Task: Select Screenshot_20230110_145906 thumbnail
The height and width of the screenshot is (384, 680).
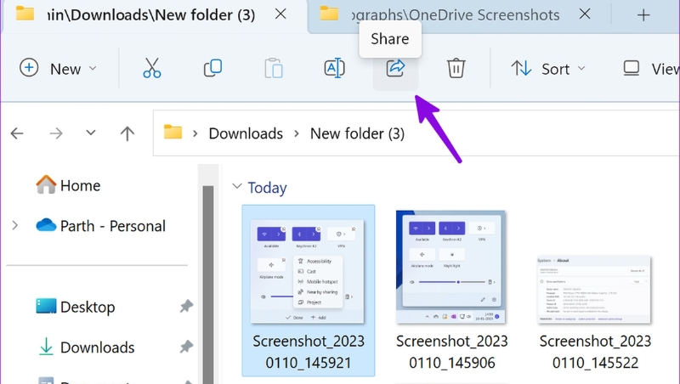Action: click(x=451, y=267)
